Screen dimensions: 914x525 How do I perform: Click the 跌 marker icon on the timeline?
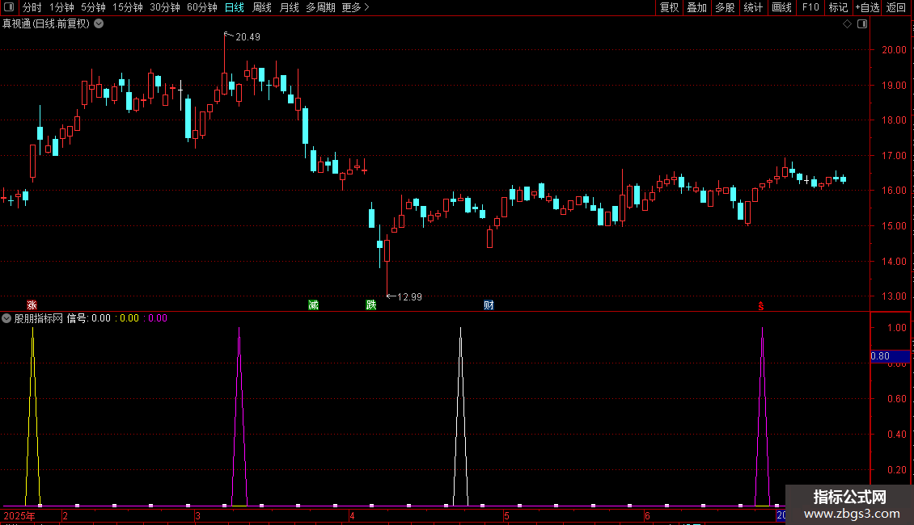370,305
